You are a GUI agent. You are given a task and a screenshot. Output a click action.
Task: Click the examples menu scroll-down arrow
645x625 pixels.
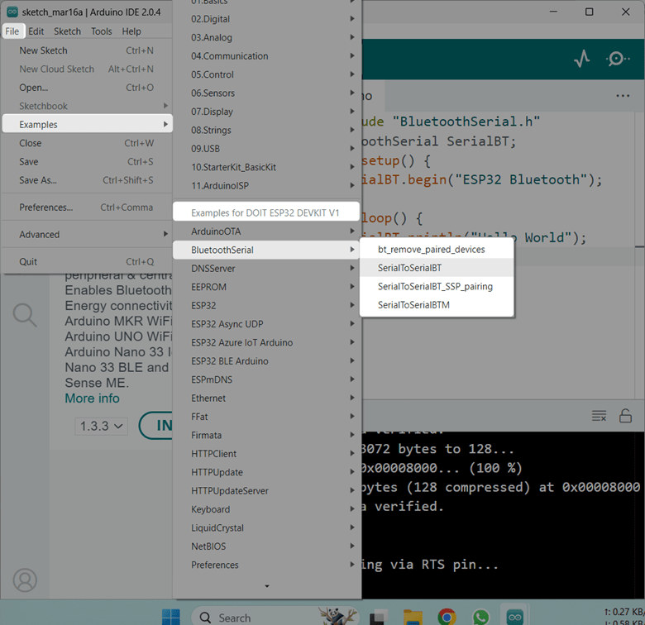(x=266, y=585)
